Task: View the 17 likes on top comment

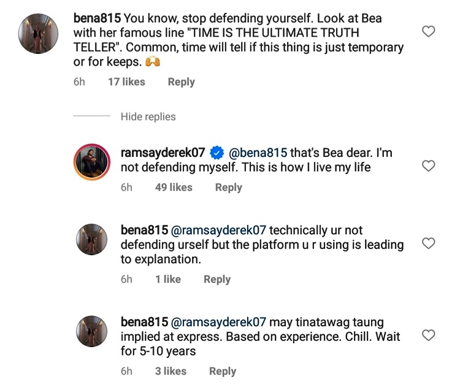Action: coord(126,82)
